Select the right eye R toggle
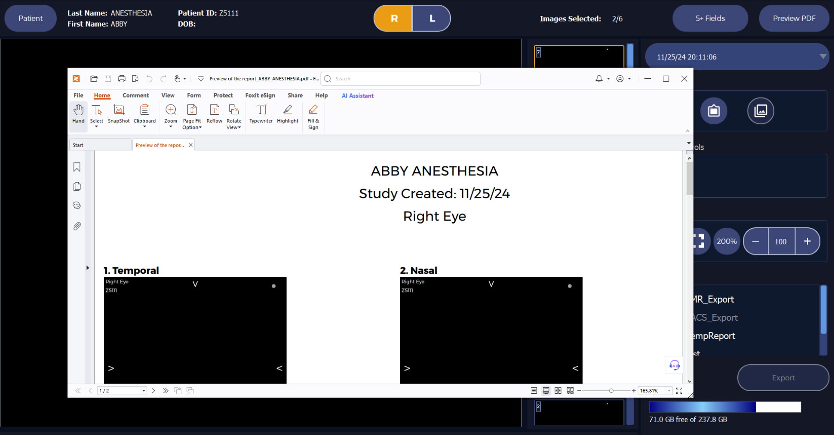 point(394,18)
